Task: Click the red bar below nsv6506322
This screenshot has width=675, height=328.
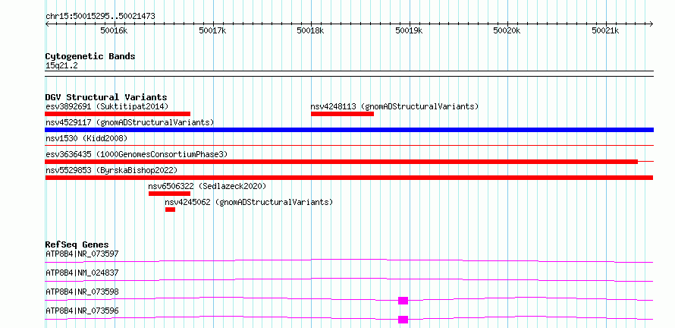Action: point(169,194)
